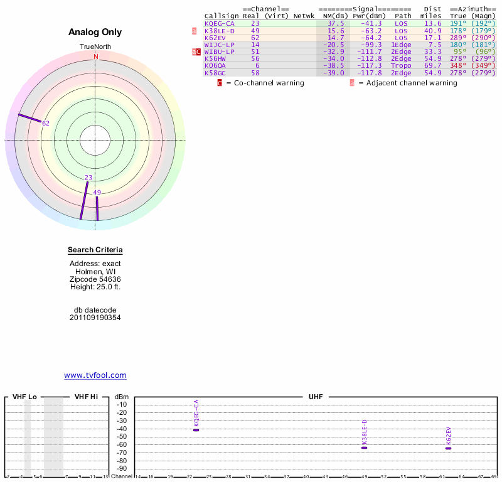Screen dimensions: 502x482
Task: Click the KQEG-CA marker in the UHF spectrum chart
Action: [196, 430]
